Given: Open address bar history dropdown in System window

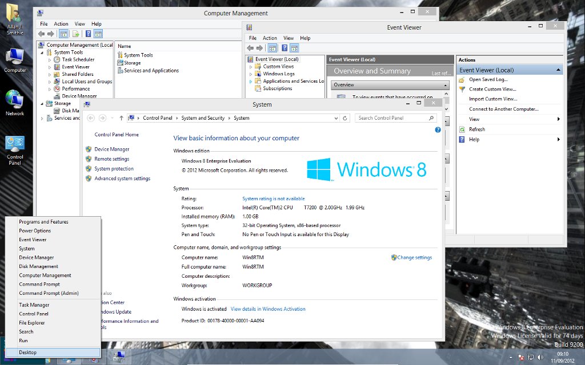Looking at the screenshot, I should [x=336, y=118].
